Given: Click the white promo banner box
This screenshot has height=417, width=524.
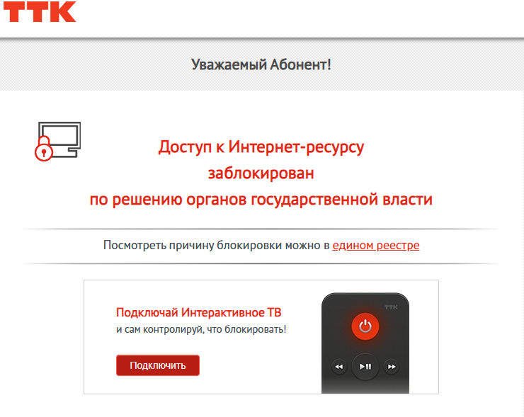Looking at the screenshot, I should click(261, 337).
